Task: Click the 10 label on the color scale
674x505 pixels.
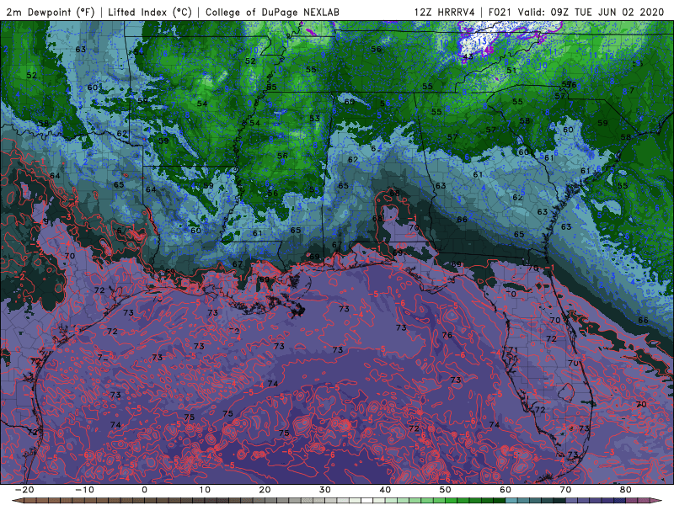Action: [x=205, y=490]
